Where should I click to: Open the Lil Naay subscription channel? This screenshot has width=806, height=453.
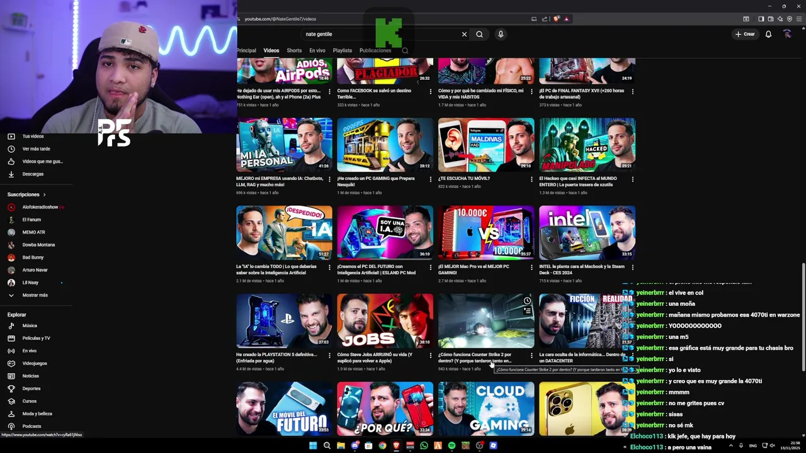pos(23,282)
